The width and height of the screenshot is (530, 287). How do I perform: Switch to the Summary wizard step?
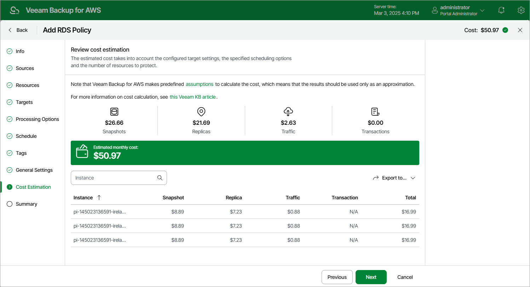pyautogui.click(x=26, y=204)
